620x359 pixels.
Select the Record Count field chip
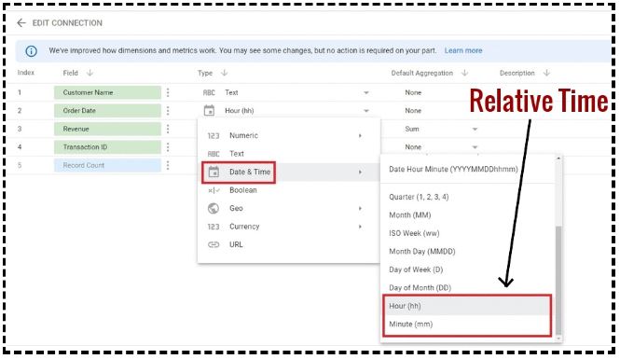click(107, 165)
